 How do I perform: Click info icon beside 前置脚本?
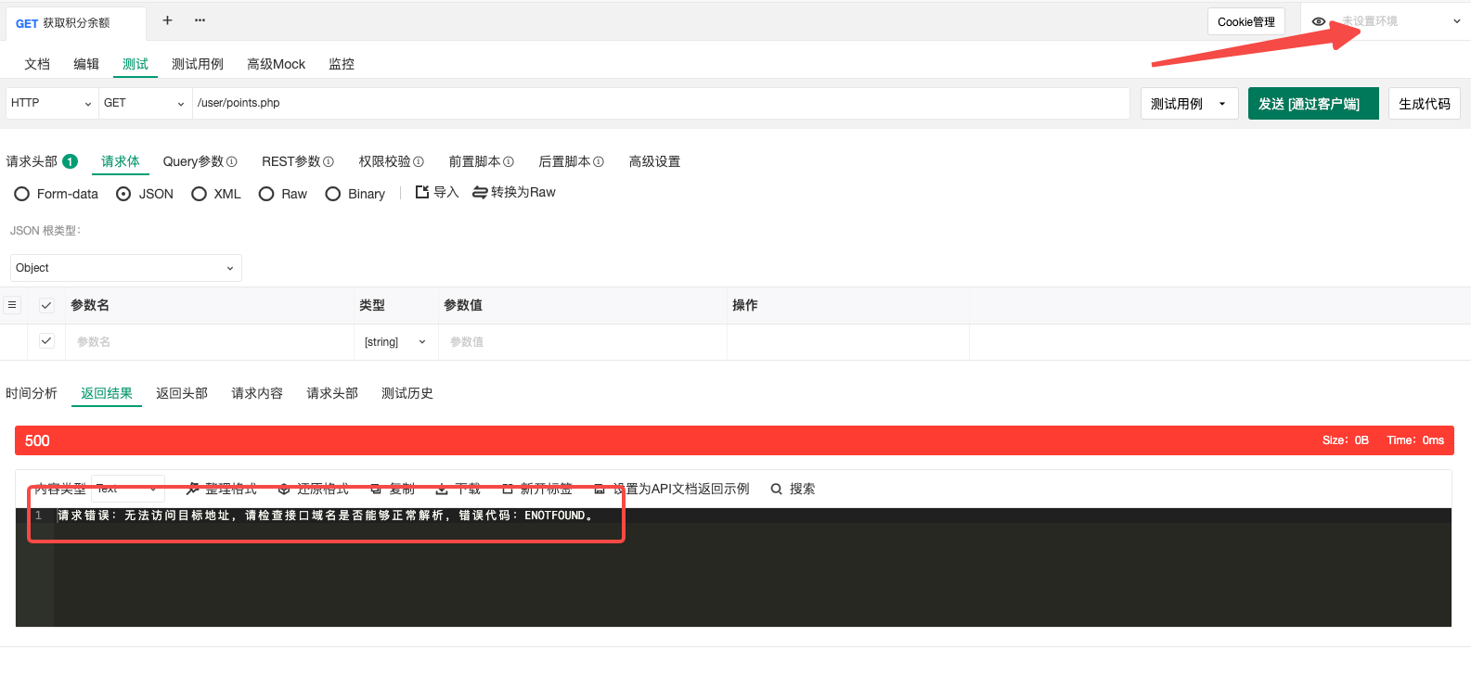pos(509,161)
